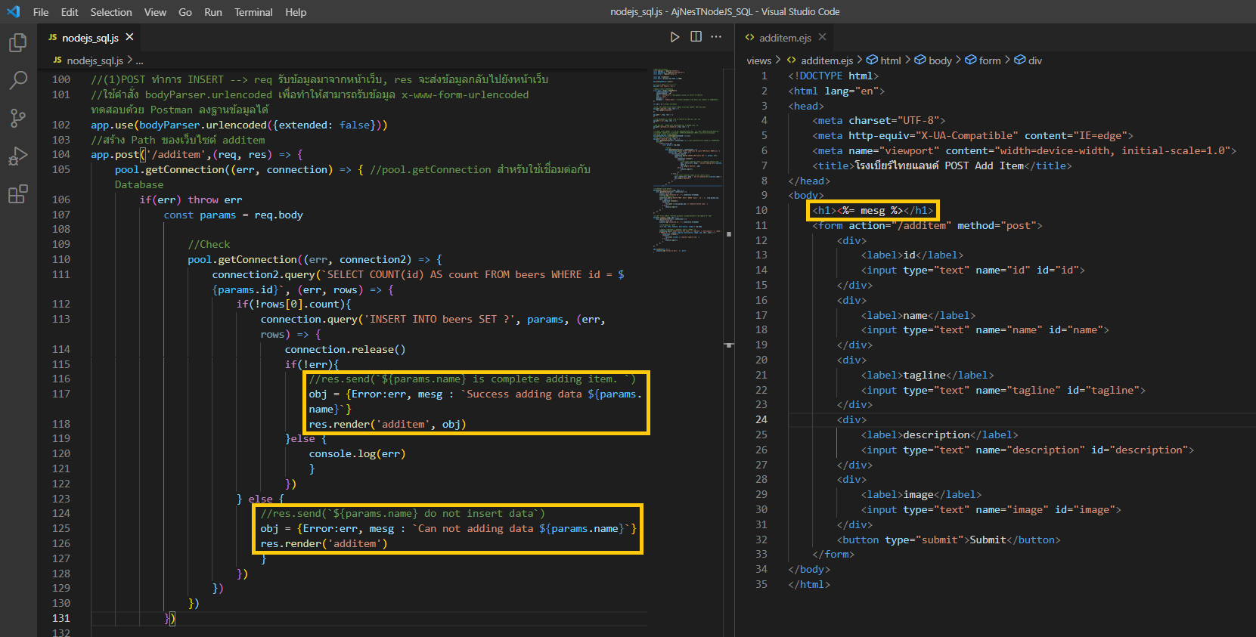Open the Search view in activity bar
1256x637 pixels.
(x=18, y=80)
